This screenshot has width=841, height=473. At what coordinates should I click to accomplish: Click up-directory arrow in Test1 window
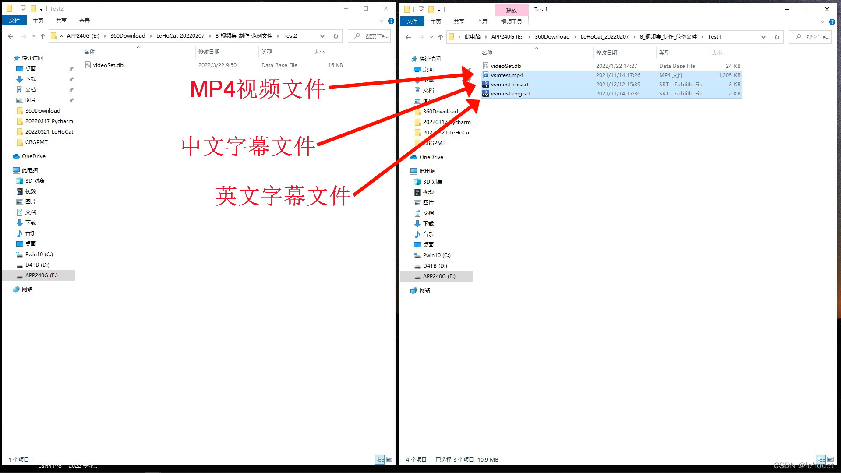[x=441, y=37]
